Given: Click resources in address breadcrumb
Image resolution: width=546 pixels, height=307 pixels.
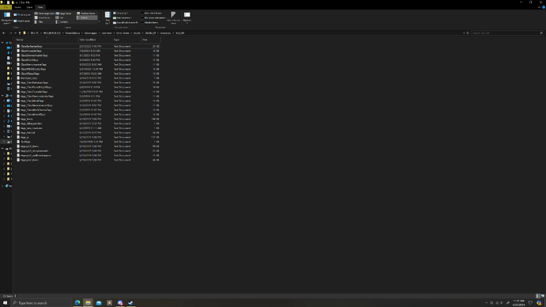Looking at the screenshot, I should [x=165, y=33].
